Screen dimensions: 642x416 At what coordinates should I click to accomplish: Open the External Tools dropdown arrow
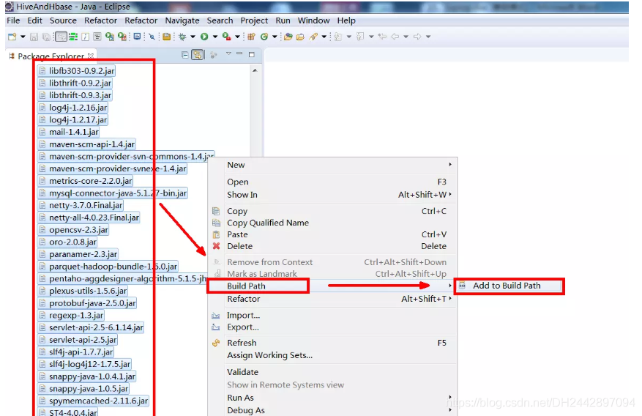point(237,37)
